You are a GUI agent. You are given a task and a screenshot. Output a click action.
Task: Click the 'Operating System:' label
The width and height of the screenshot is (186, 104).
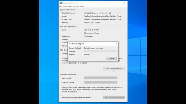(x=68, y=13)
